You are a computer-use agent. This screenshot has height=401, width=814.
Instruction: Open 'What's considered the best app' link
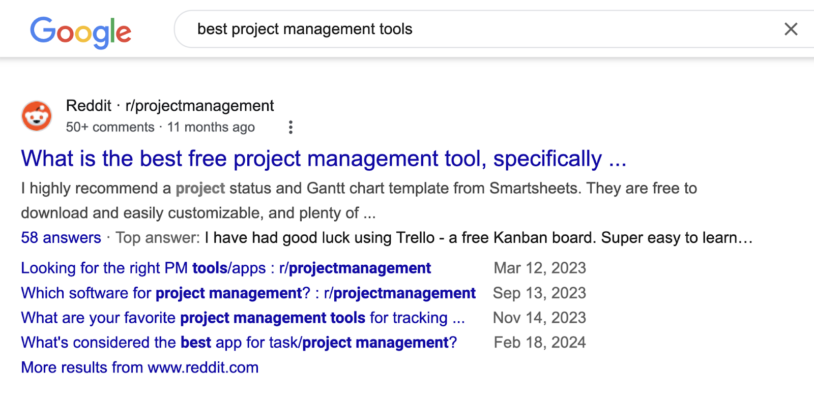239,343
